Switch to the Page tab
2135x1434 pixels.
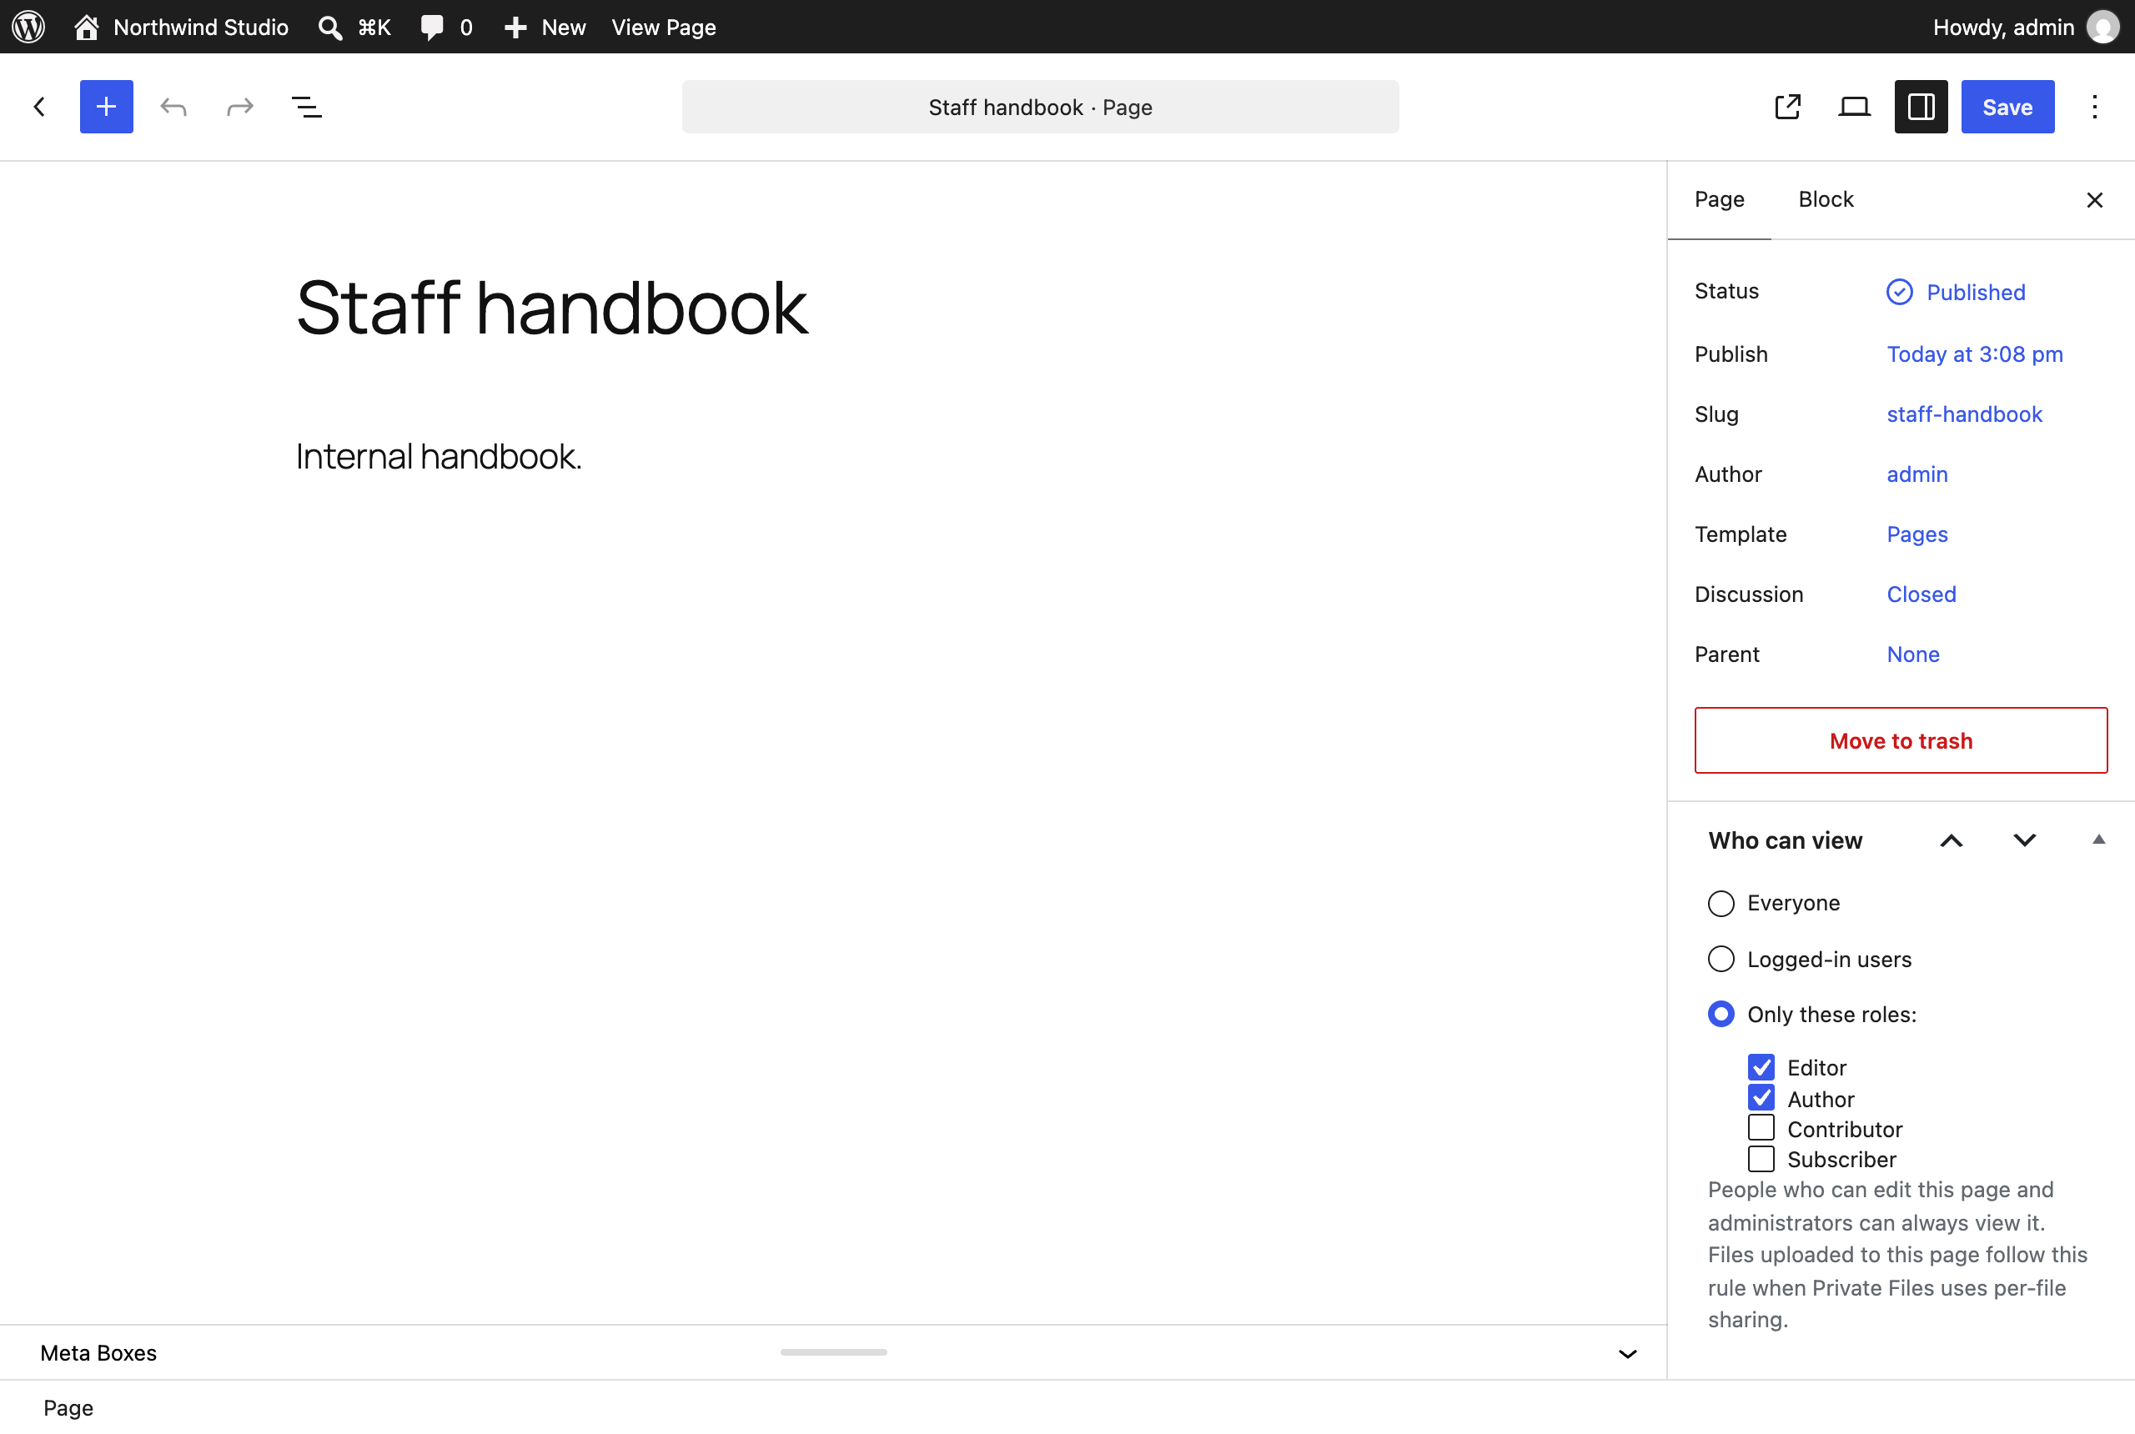(x=1719, y=199)
